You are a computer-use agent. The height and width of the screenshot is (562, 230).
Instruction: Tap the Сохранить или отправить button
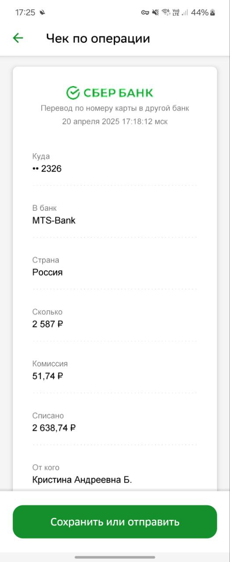[115, 522]
